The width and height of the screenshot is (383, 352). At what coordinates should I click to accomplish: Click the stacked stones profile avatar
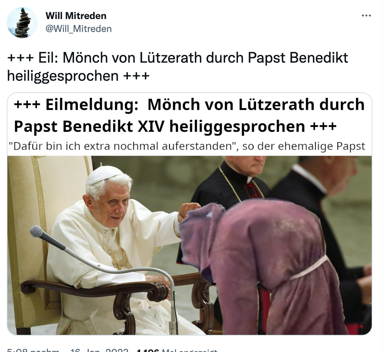click(x=22, y=23)
